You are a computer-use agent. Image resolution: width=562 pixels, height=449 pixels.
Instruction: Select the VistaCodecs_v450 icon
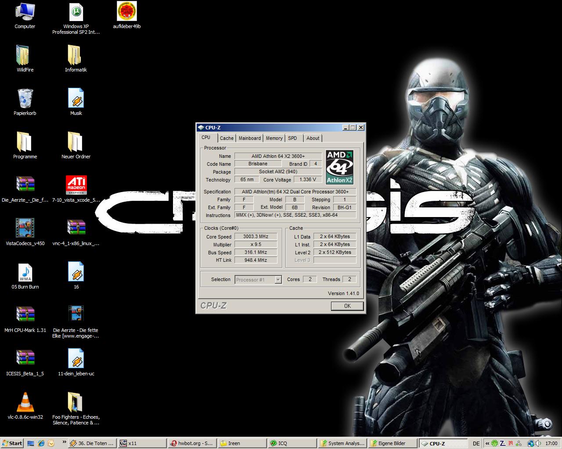coord(25,232)
